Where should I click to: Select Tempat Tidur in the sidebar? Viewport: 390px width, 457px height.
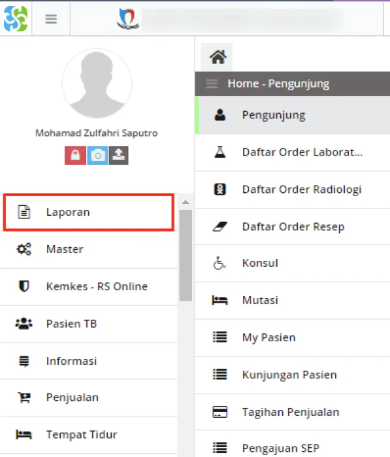pos(89,435)
